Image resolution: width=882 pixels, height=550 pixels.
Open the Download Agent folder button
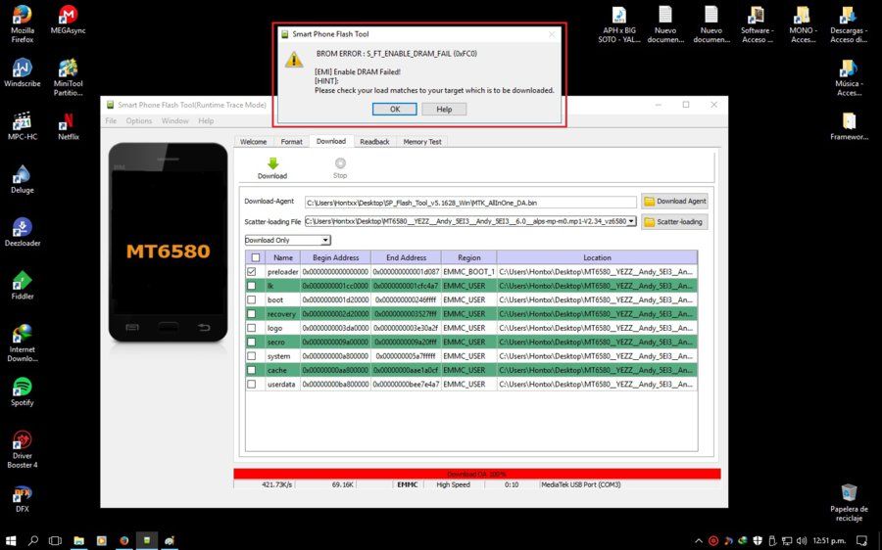point(674,202)
